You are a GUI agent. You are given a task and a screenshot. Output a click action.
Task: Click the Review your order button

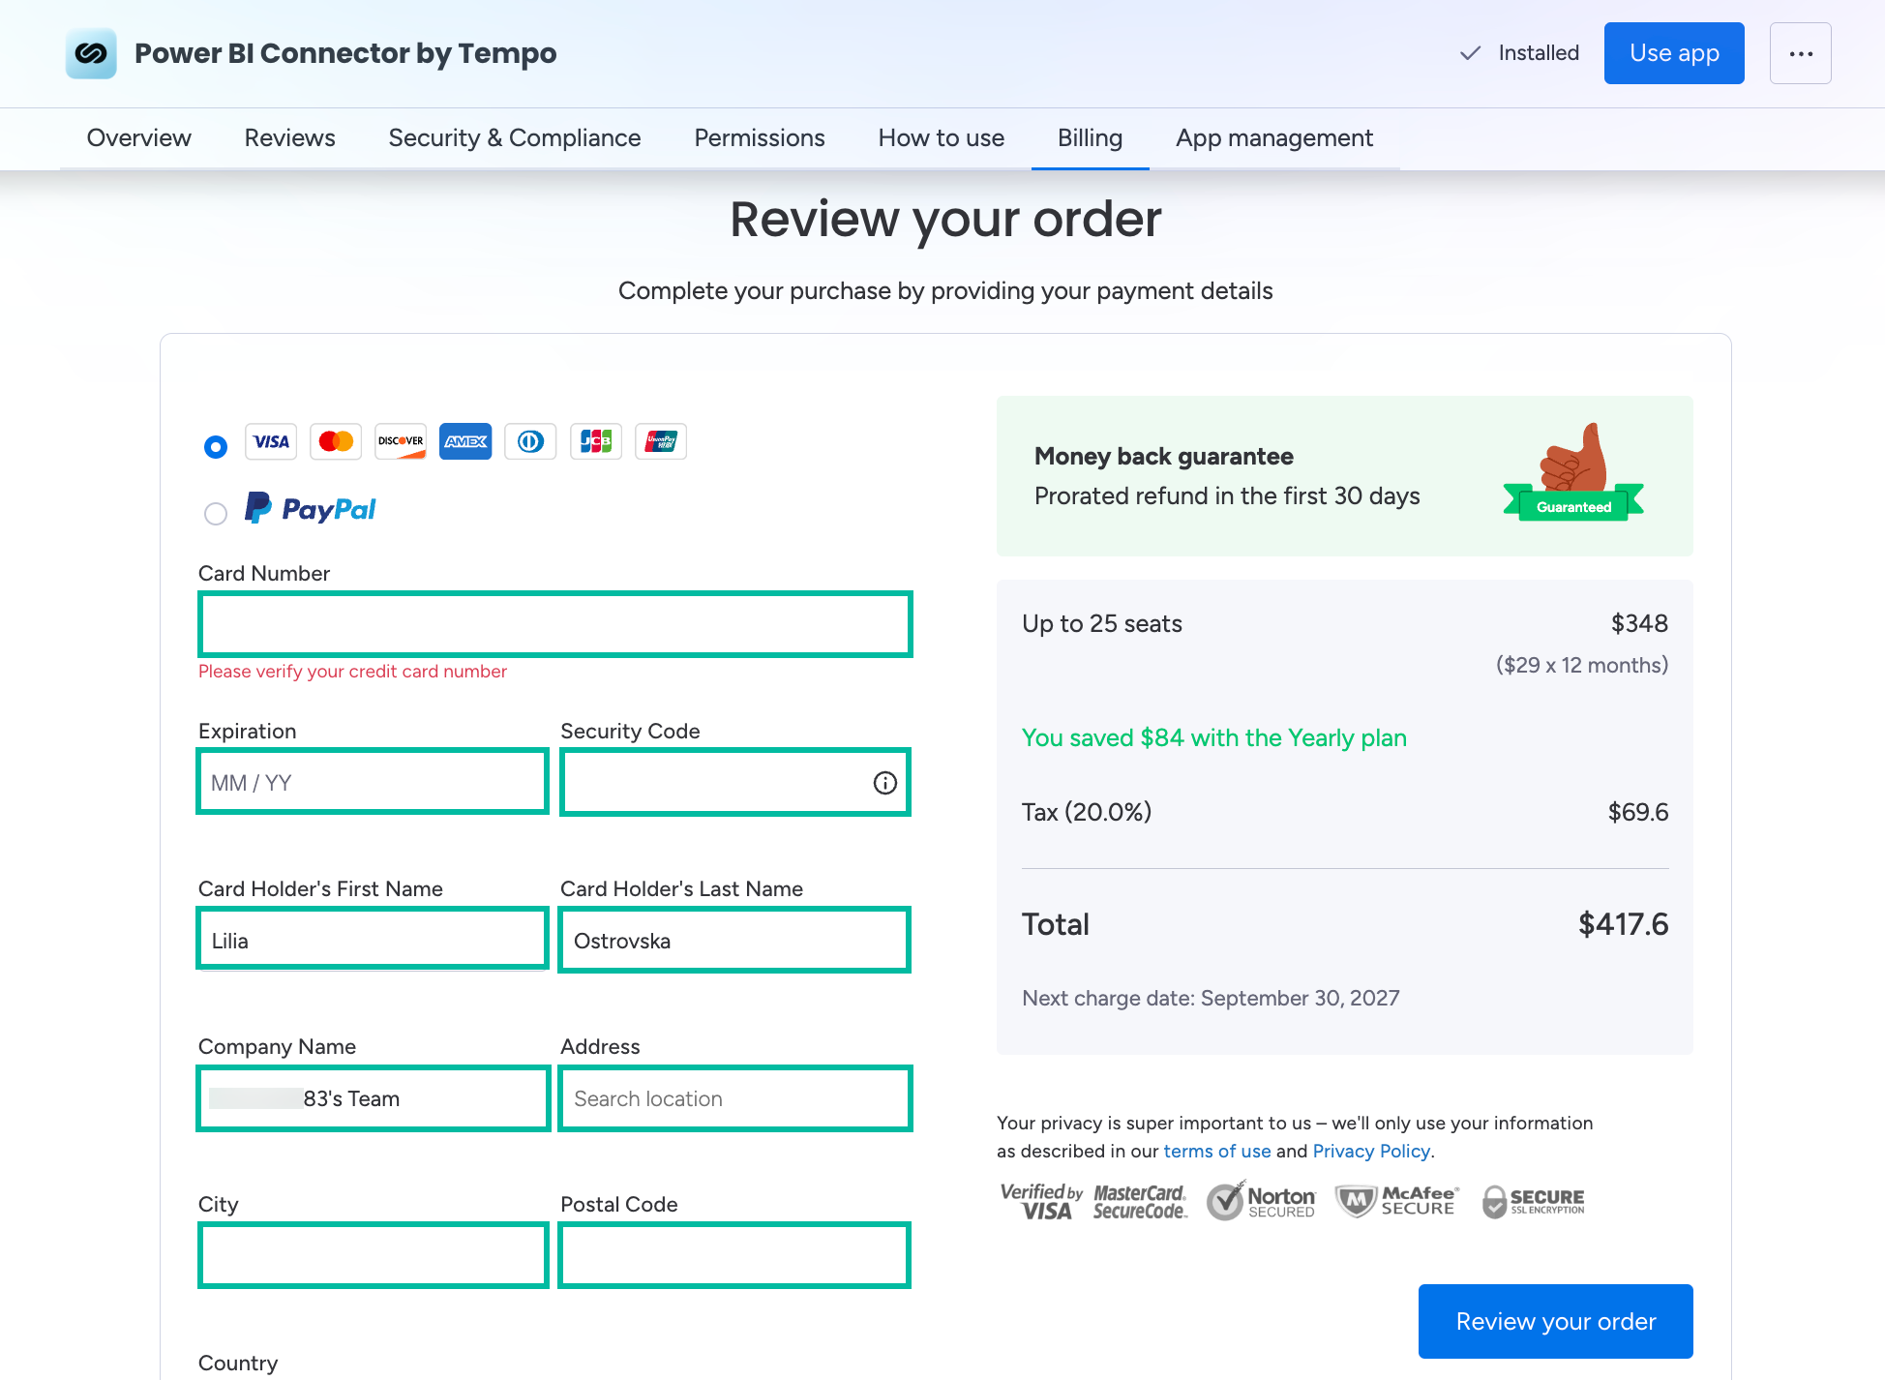pyautogui.click(x=1556, y=1321)
